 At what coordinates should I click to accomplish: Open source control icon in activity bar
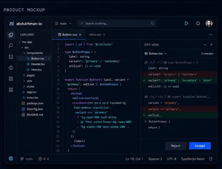[11, 57]
